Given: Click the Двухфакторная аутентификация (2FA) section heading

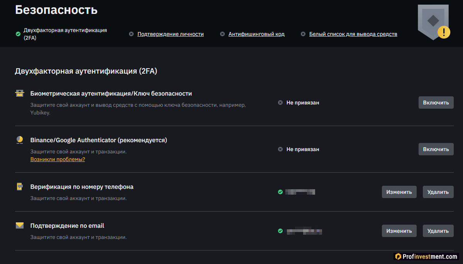Looking at the screenshot, I should point(86,71).
